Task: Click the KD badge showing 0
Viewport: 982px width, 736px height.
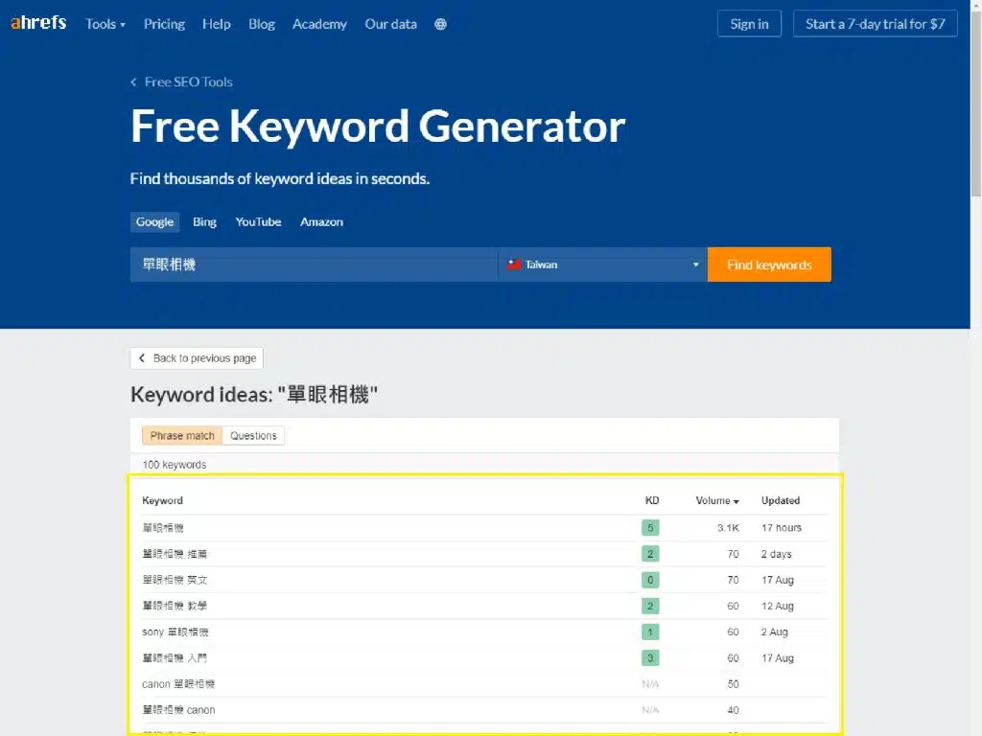Action: click(650, 580)
